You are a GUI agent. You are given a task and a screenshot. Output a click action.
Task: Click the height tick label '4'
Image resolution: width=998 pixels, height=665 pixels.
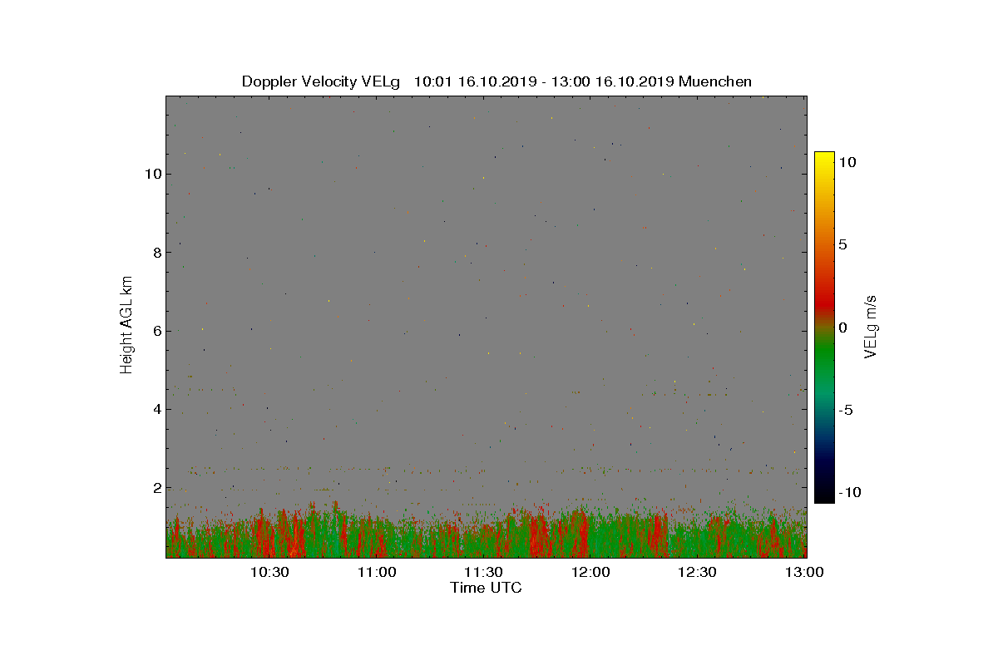point(156,409)
